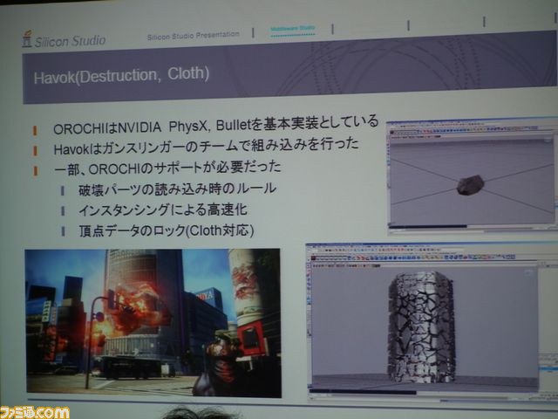Click the sub-bullet '破壊パーツの読み込み時のルール'
The width and height of the screenshot is (558, 419).
coord(177,189)
